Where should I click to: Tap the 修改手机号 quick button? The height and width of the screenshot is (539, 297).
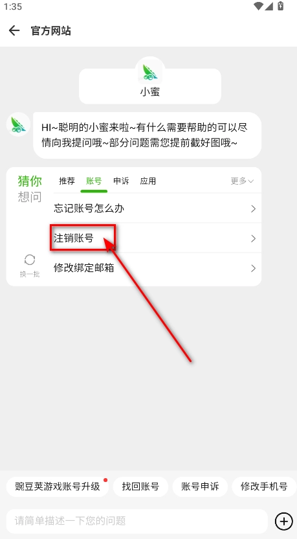tap(264, 487)
